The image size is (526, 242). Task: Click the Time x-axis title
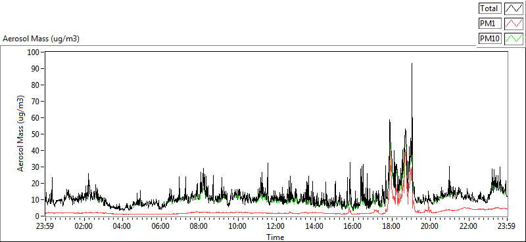pos(275,237)
